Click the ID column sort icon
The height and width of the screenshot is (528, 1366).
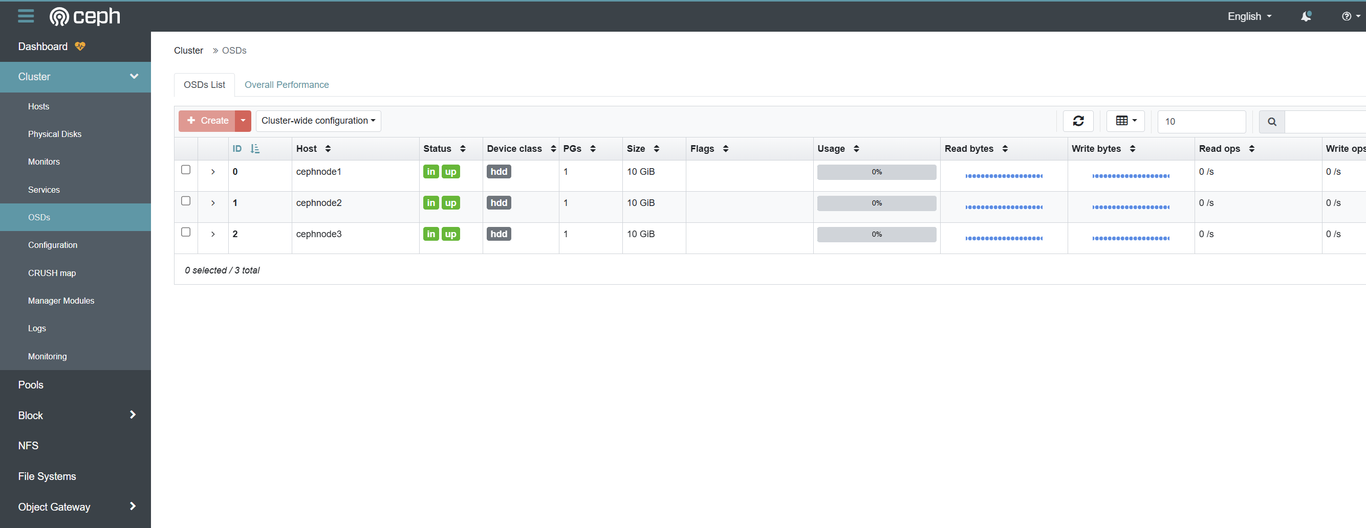point(255,149)
